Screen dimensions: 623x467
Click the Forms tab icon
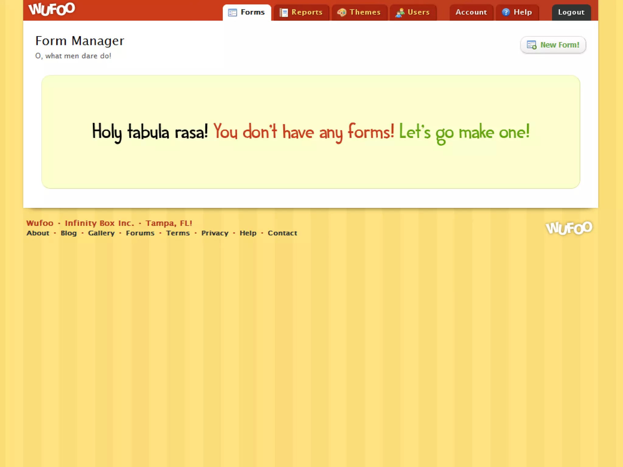pyautogui.click(x=232, y=12)
